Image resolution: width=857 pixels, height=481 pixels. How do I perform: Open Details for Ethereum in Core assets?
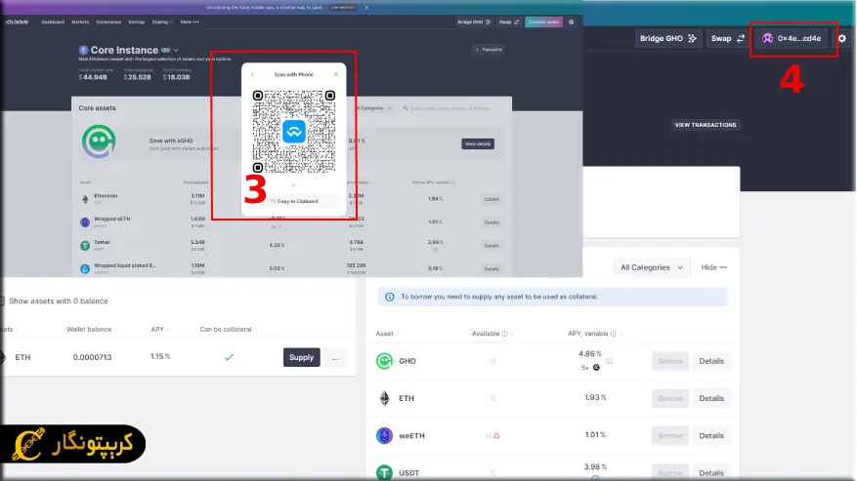(x=492, y=199)
